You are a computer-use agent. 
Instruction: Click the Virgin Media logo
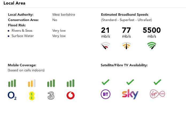157,94
